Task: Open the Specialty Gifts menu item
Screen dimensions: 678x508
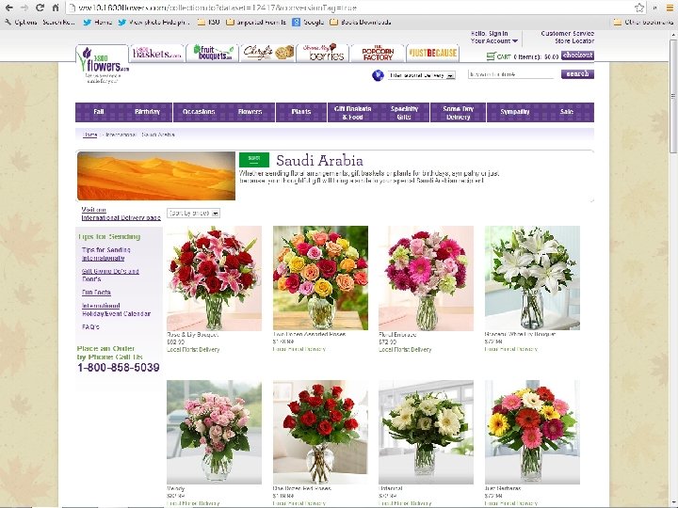Action: tap(404, 112)
